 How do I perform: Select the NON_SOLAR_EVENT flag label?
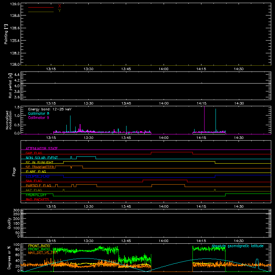[42, 158]
